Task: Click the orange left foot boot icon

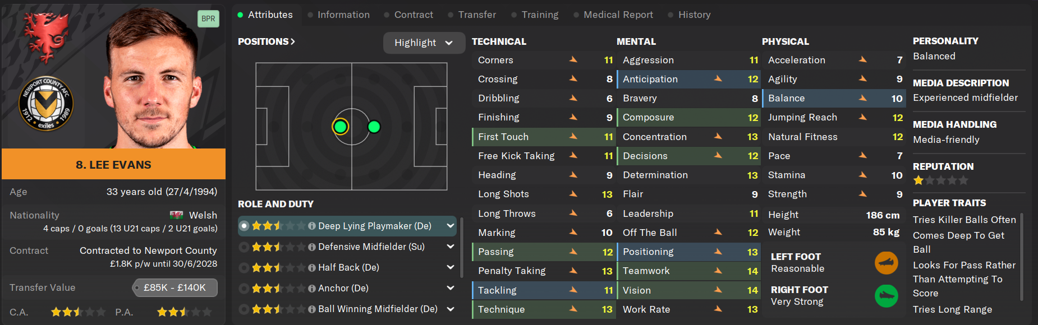Action: click(887, 263)
